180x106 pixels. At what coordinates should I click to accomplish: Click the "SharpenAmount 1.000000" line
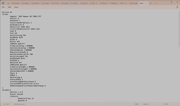[21, 50]
